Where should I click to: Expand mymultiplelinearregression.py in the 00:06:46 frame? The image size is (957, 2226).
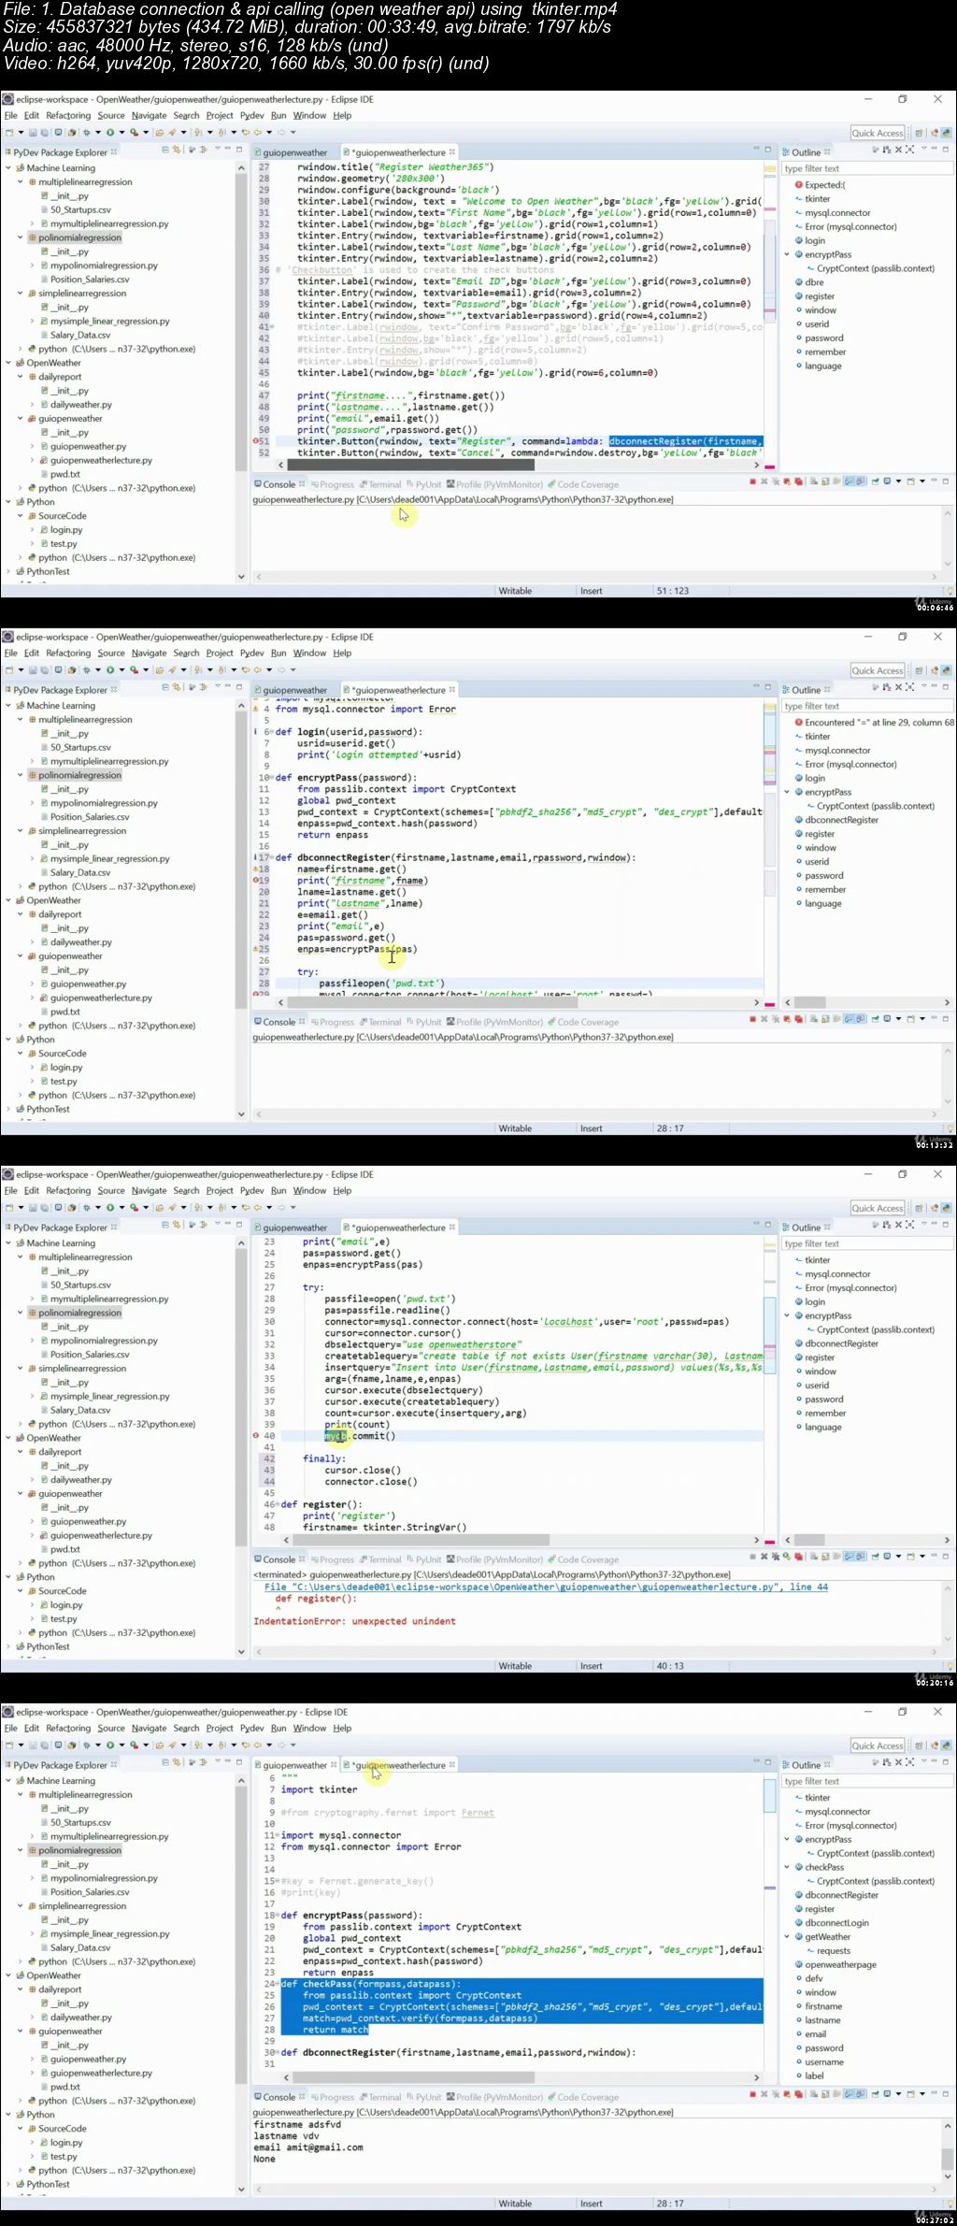pos(32,223)
